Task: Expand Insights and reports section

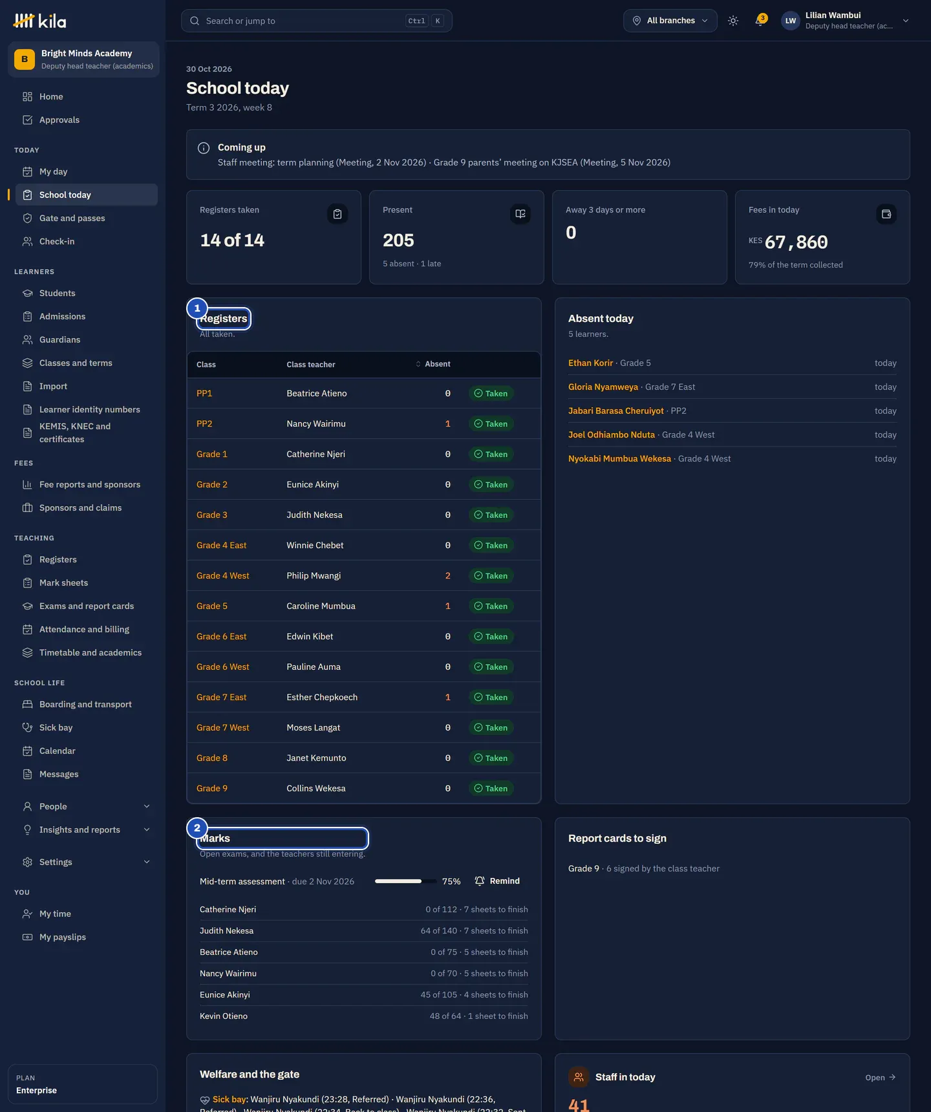Action: [87, 829]
